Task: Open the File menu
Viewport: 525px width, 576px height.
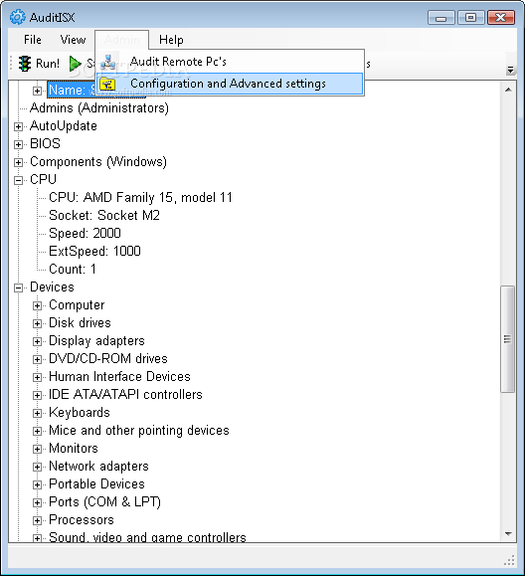Action: click(x=32, y=40)
